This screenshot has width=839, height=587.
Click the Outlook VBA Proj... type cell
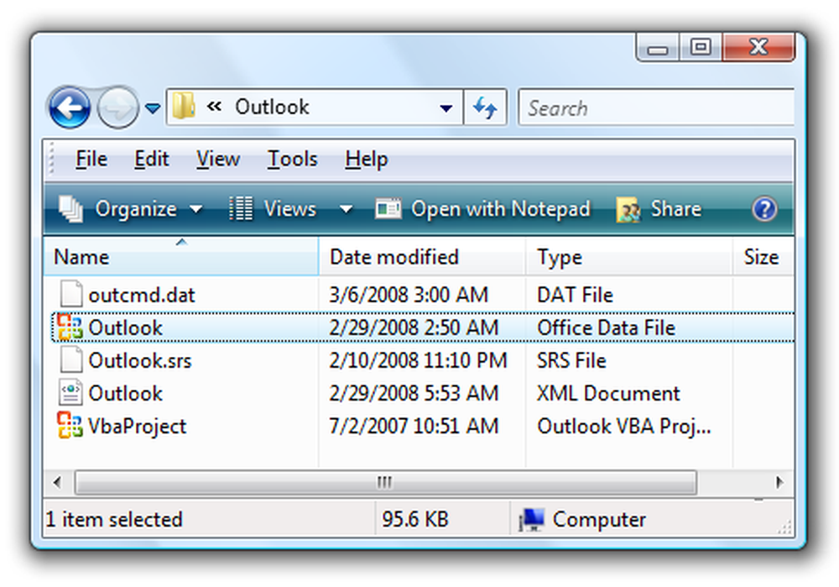pyautogui.click(x=624, y=427)
